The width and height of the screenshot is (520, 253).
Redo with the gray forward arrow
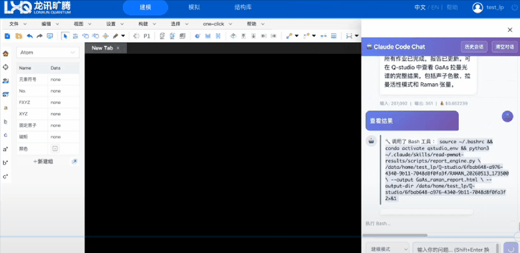click(40, 36)
